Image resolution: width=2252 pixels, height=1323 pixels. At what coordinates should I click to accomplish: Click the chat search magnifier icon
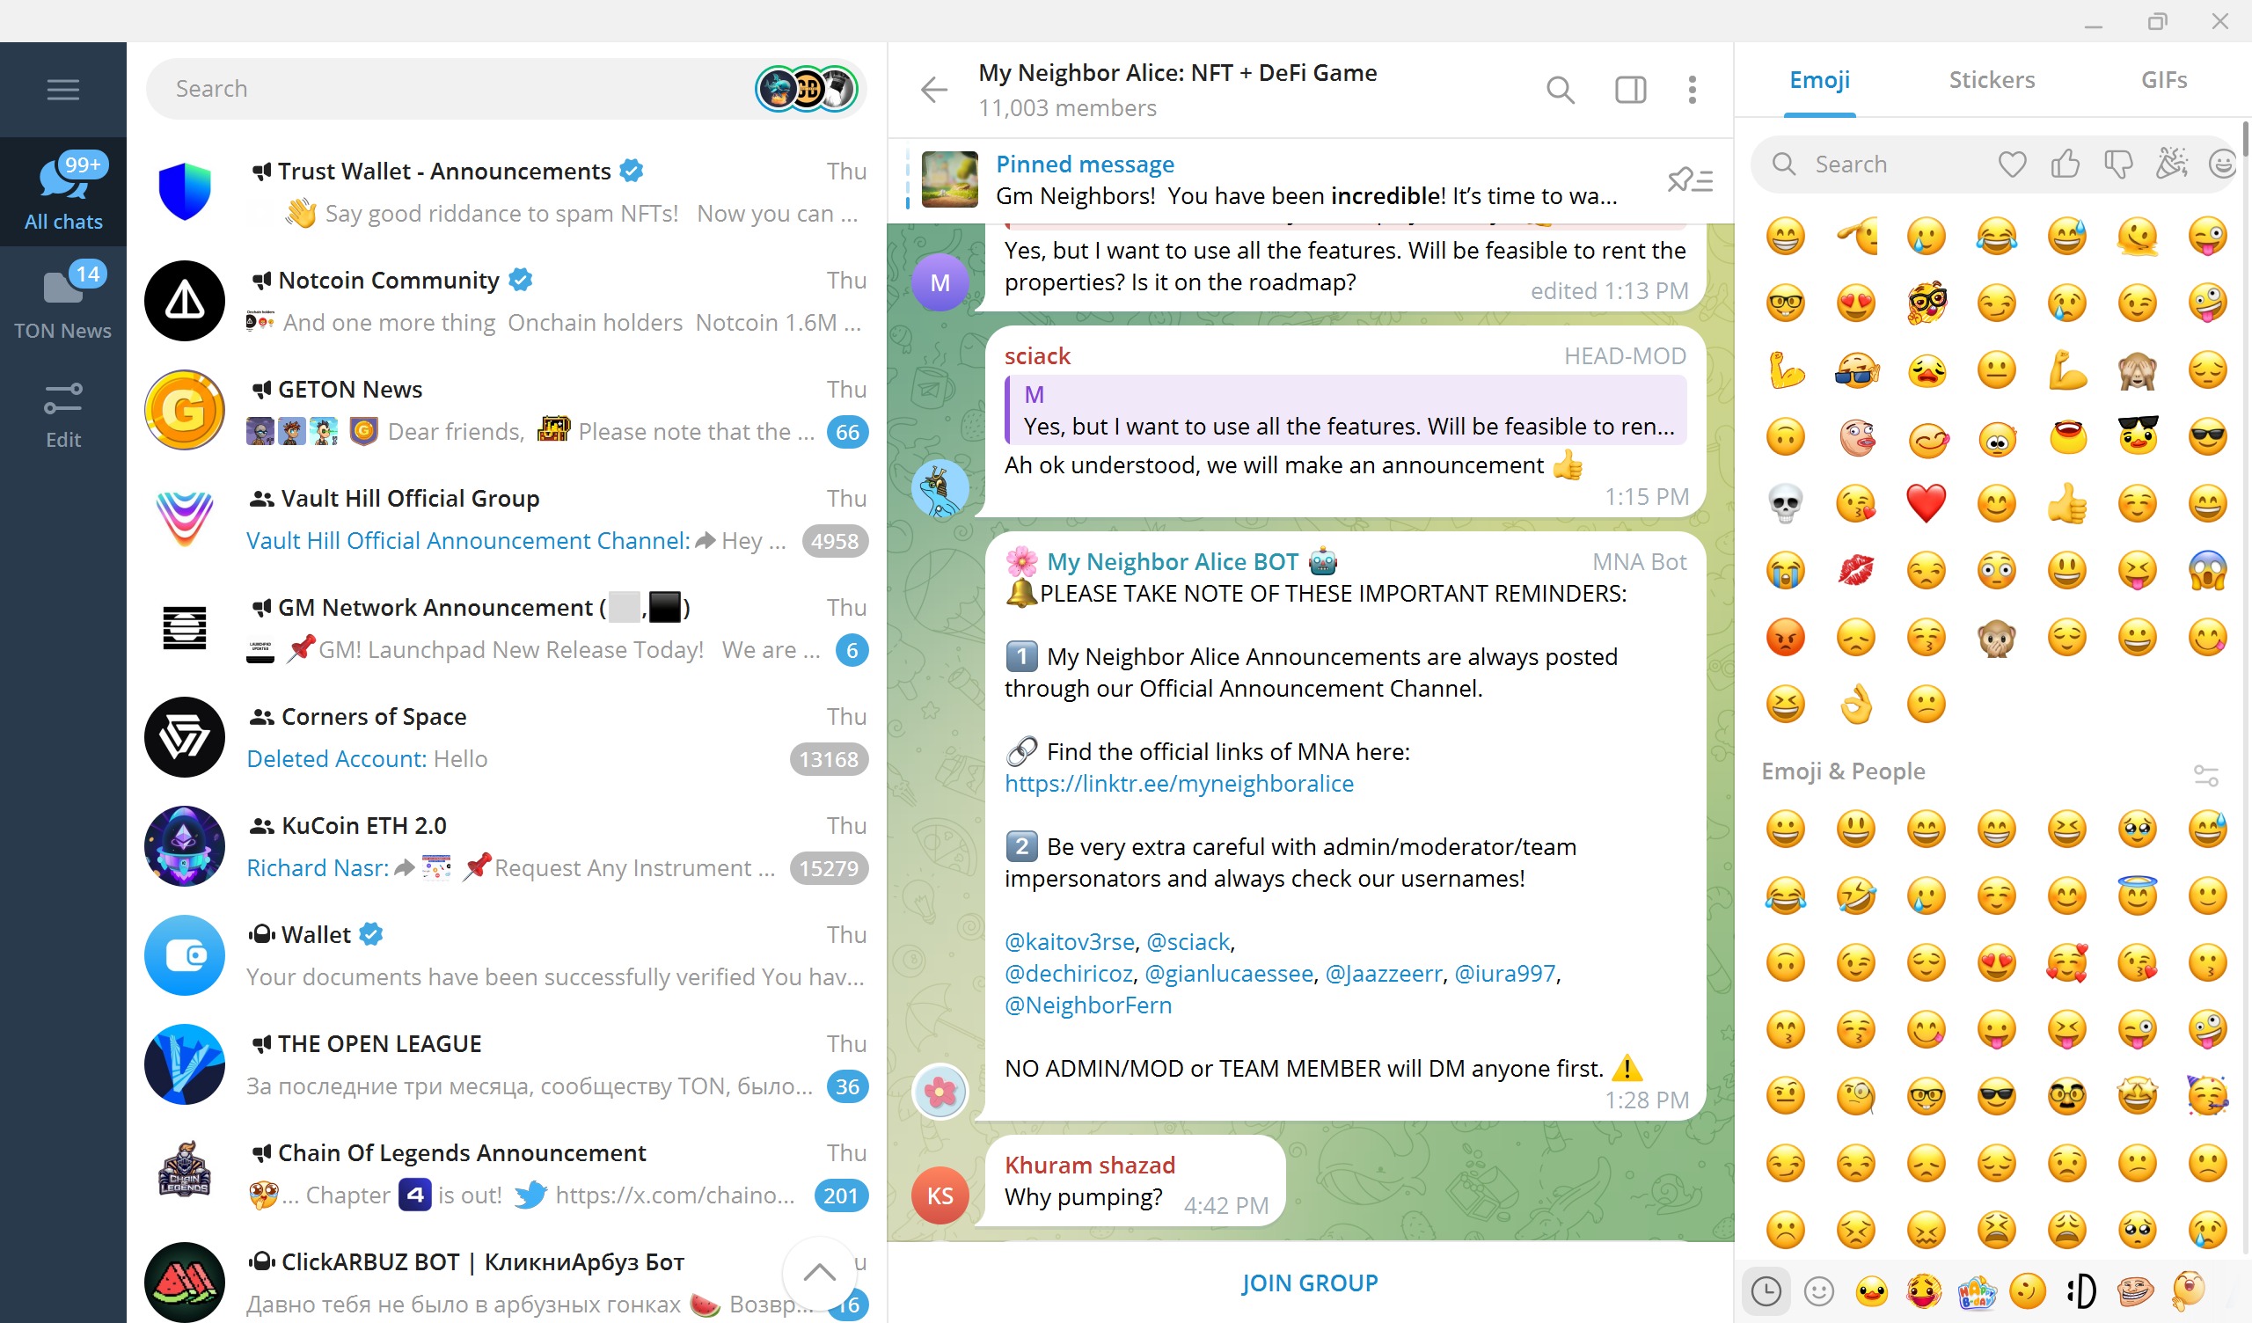pyautogui.click(x=1560, y=90)
